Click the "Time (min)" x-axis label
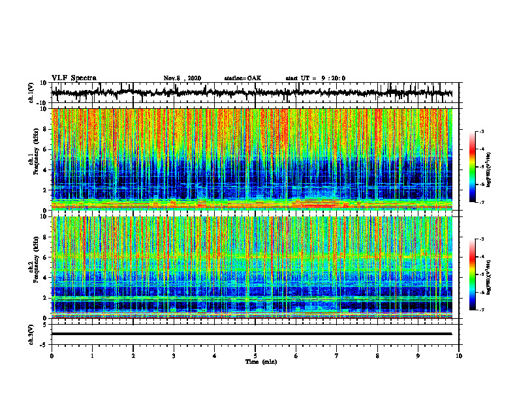This screenshot has height=399, width=517. click(x=261, y=362)
